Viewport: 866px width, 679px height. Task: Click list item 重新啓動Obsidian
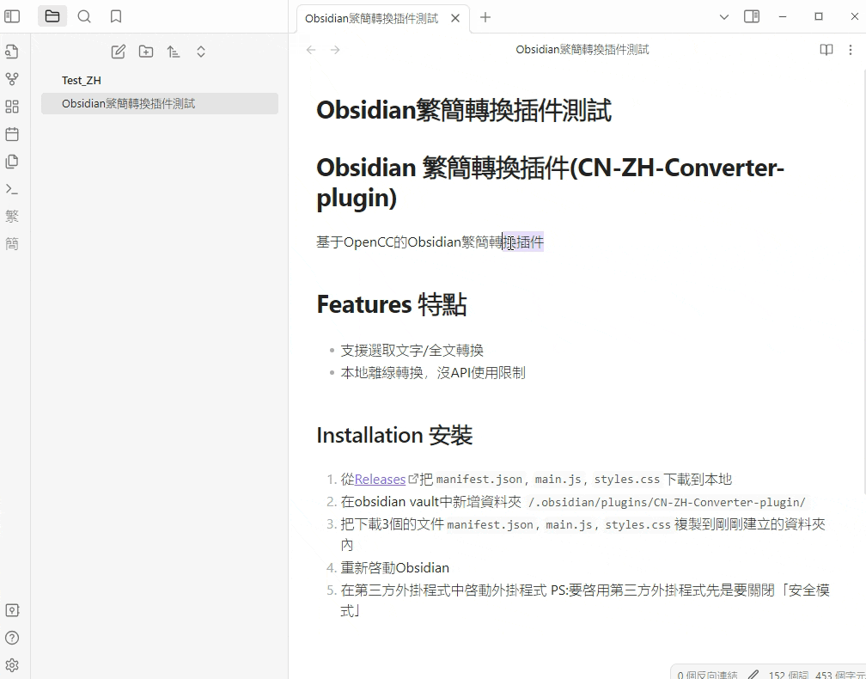[x=395, y=567]
